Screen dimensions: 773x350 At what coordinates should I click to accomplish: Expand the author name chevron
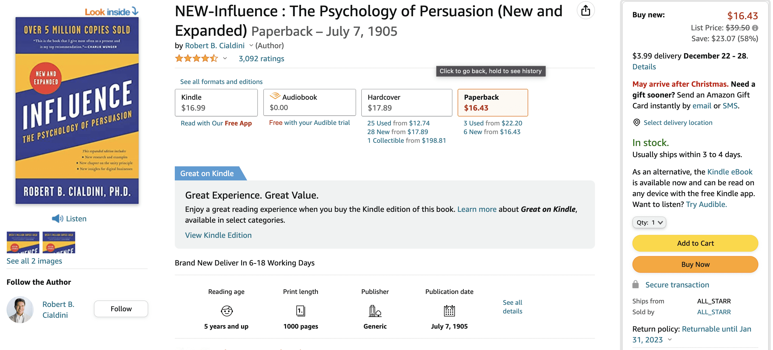251,46
